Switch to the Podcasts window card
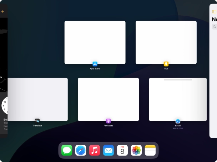This screenshot has height=162, width=217. pyautogui.click(x=108, y=99)
